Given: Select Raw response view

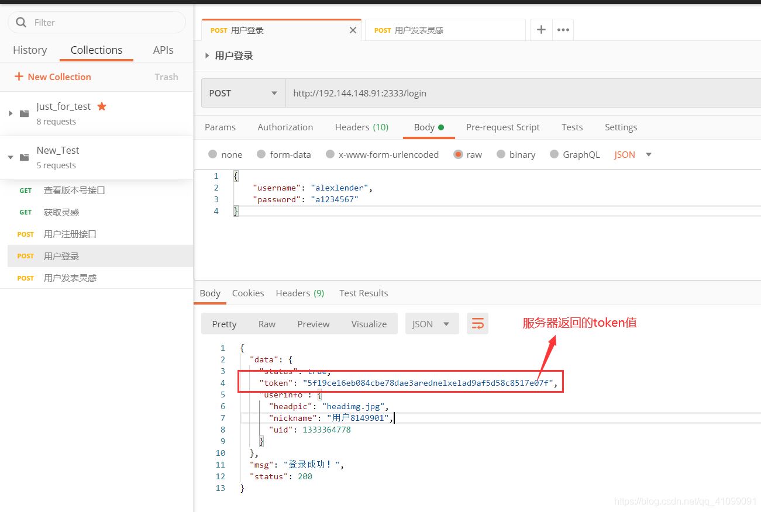Looking at the screenshot, I should tap(267, 324).
